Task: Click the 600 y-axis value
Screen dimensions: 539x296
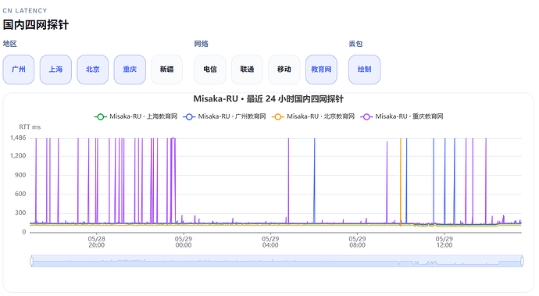Action: 20,194
